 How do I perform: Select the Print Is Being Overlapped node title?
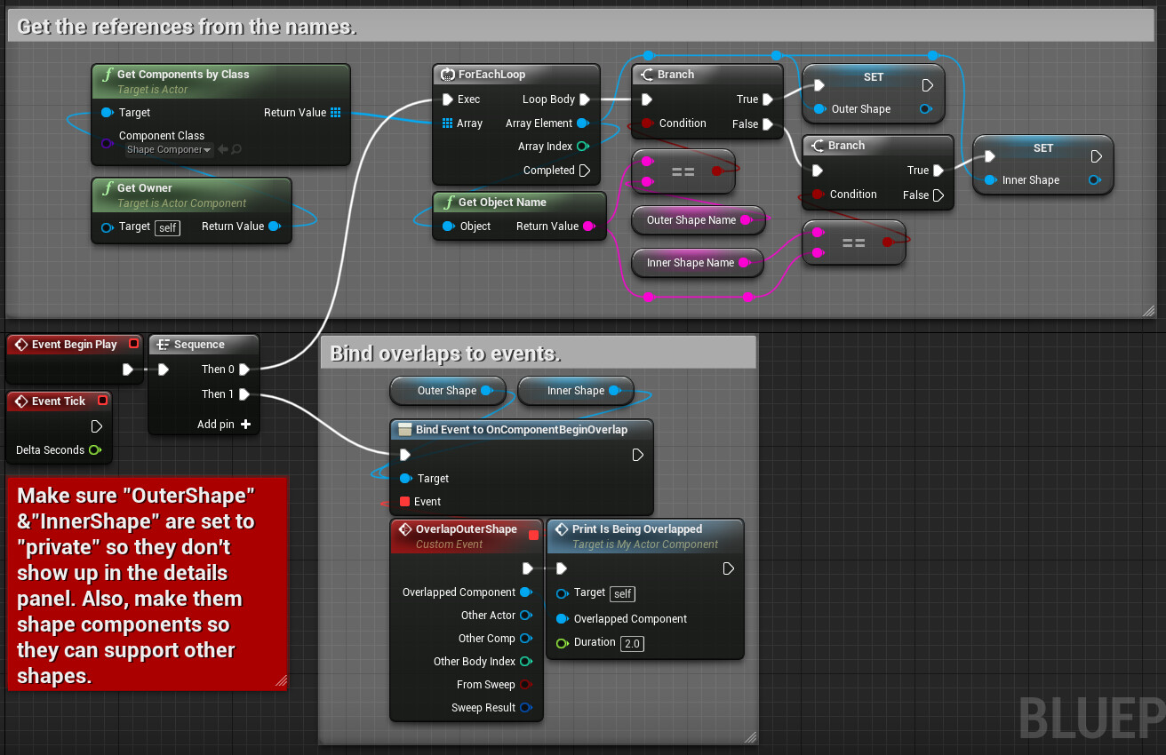pyautogui.click(x=637, y=529)
